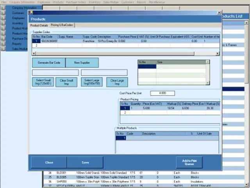Open the Sales Module menu

point(111,2)
